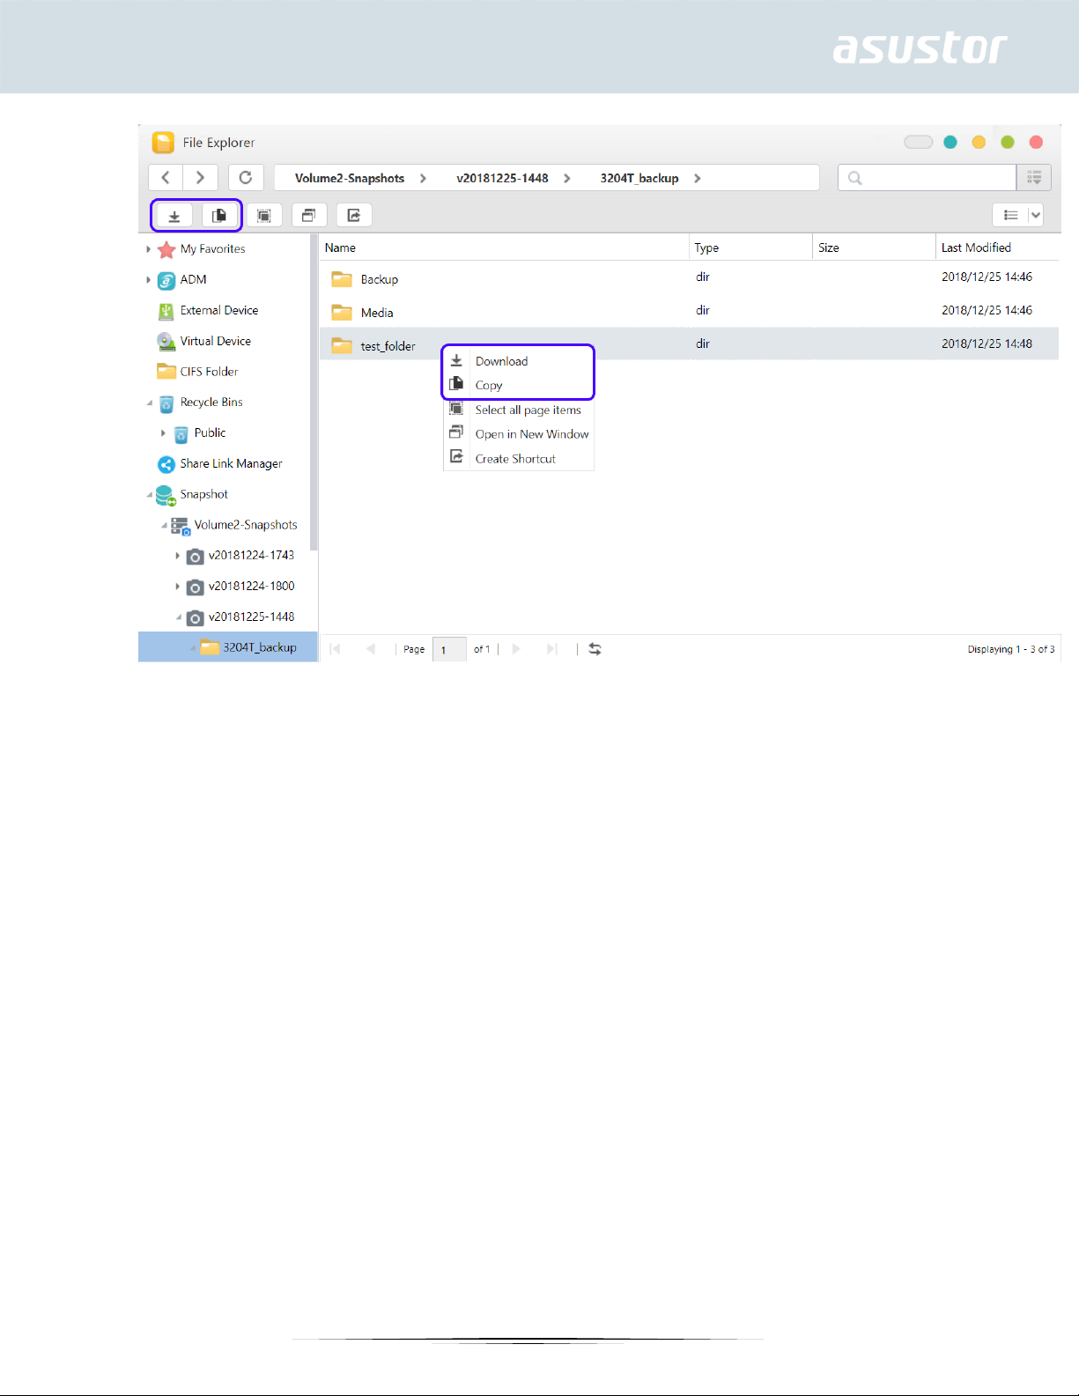This screenshot has width=1079, height=1396.
Task: Go to the last page button
Action: point(552,649)
